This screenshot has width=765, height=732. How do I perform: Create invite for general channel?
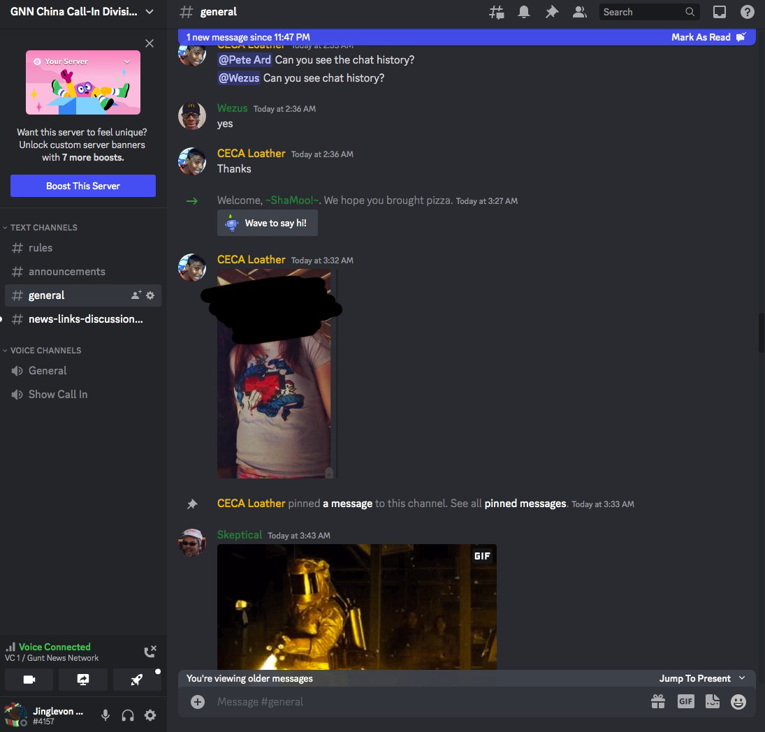(x=136, y=295)
